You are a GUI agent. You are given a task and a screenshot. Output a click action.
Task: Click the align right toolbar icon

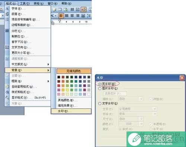click(78, 16)
